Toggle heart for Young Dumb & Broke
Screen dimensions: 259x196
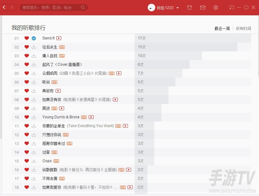tap(27, 117)
